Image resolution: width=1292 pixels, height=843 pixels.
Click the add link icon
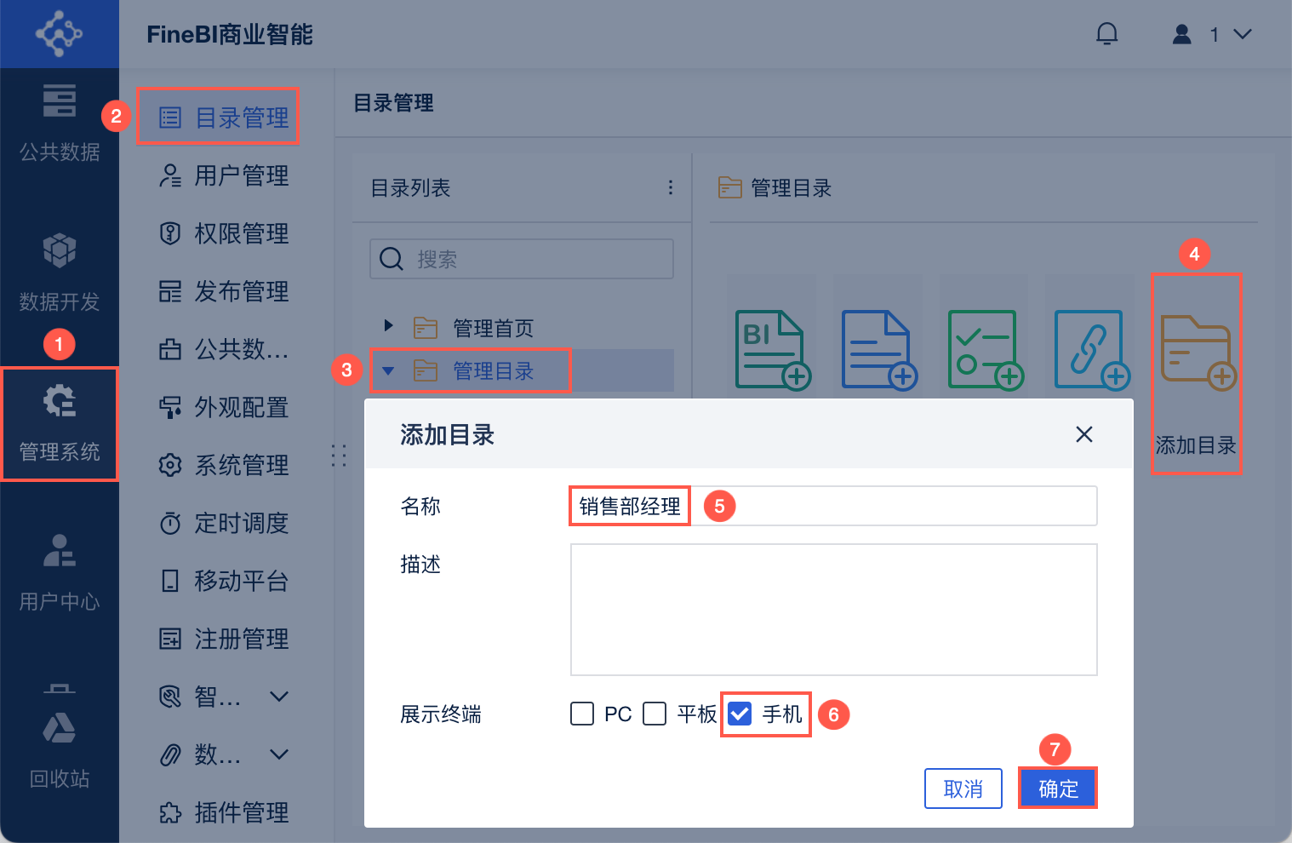(1092, 349)
